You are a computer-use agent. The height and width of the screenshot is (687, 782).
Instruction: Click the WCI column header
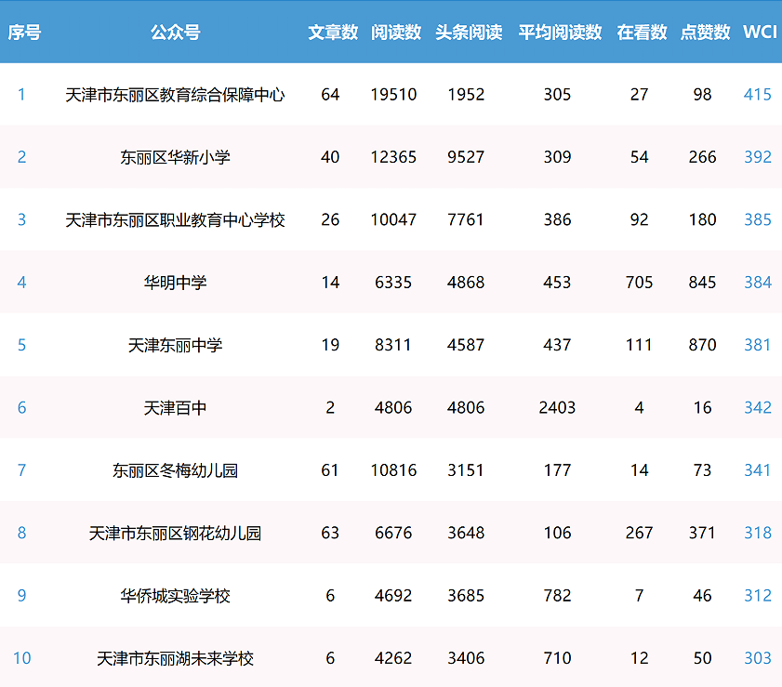coord(760,33)
